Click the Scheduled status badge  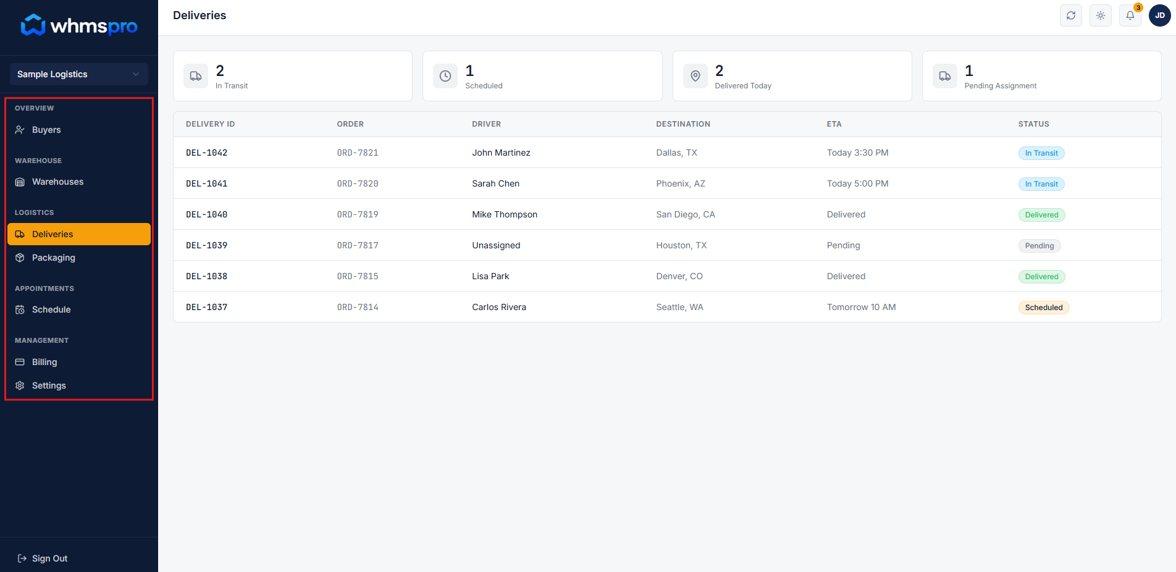pos(1044,308)
